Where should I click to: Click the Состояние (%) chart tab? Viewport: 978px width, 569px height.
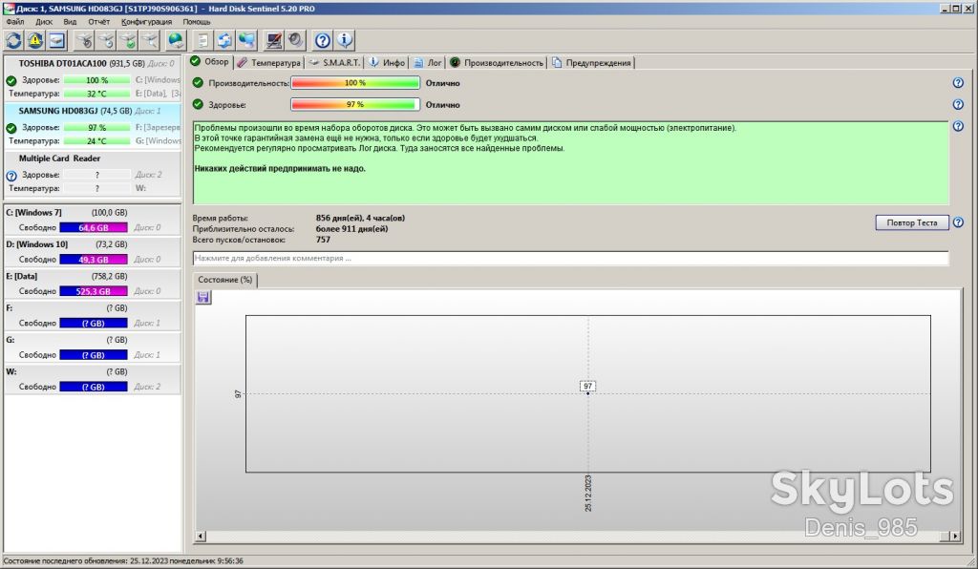pyautogui.click(x=225, y=280)
